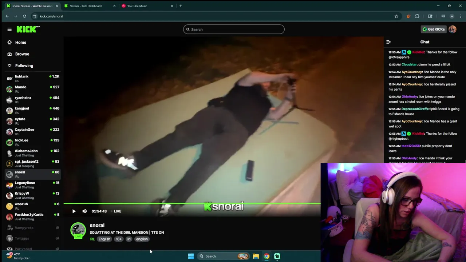Open Following in sidebar

(20, 65)
